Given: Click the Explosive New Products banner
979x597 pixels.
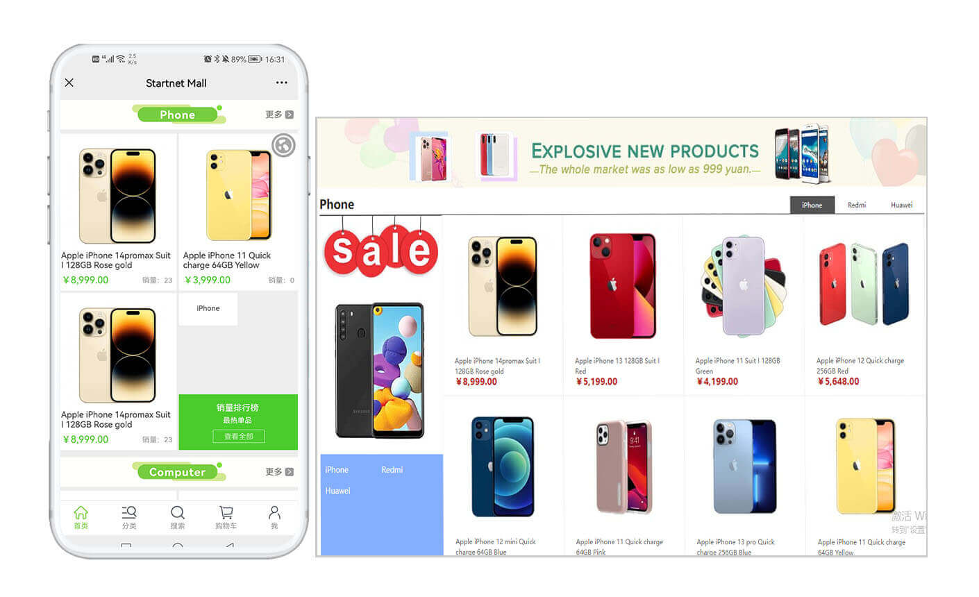Looking at the screenshot, I should click(x=621, y=152).
